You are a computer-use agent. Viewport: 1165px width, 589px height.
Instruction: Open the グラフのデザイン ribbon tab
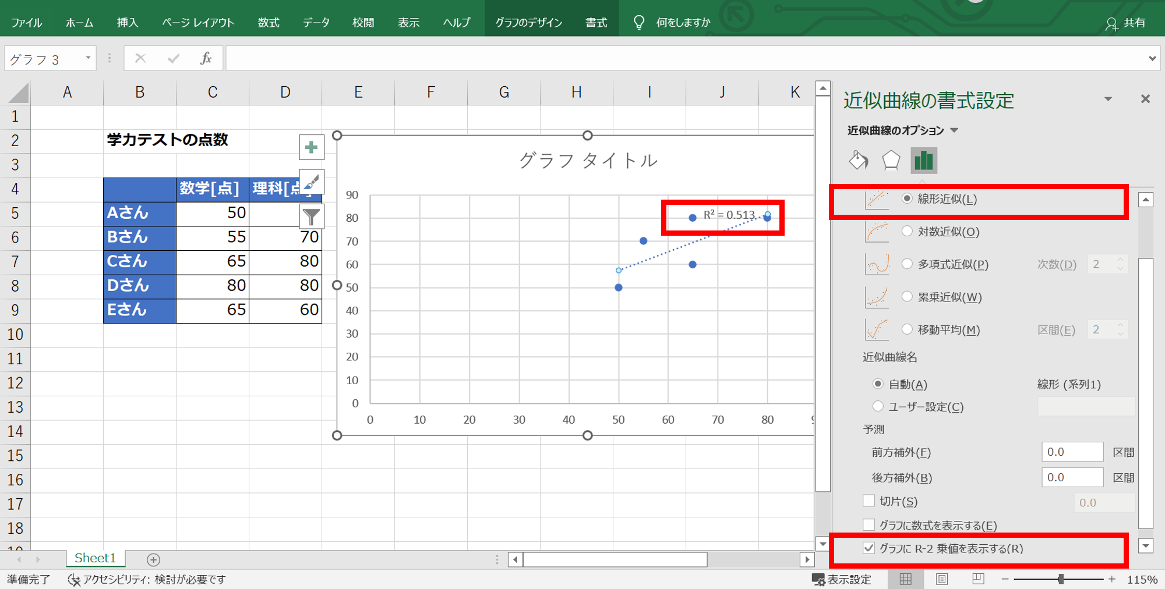click(x=528, y=23)
